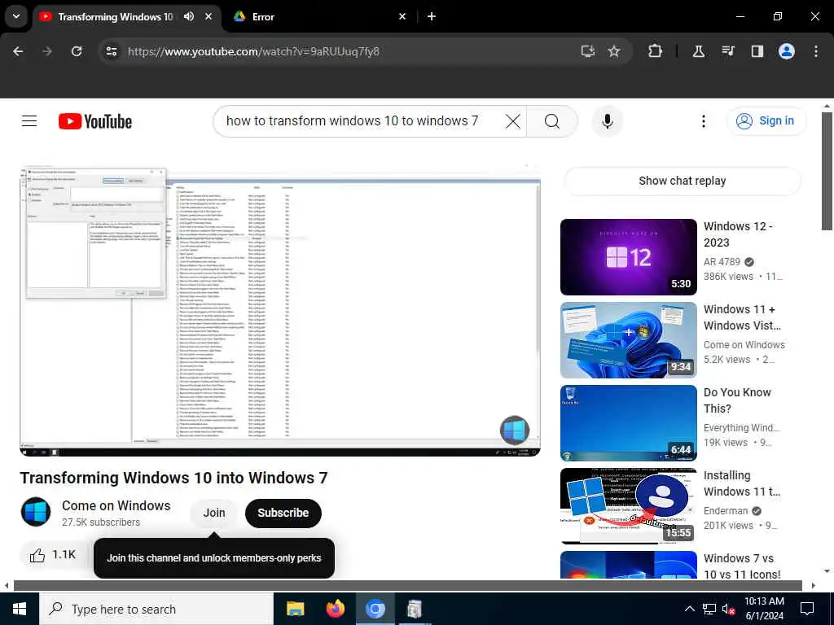Open Windows 12 - 2023 video thumbnail

pos(628,256)
